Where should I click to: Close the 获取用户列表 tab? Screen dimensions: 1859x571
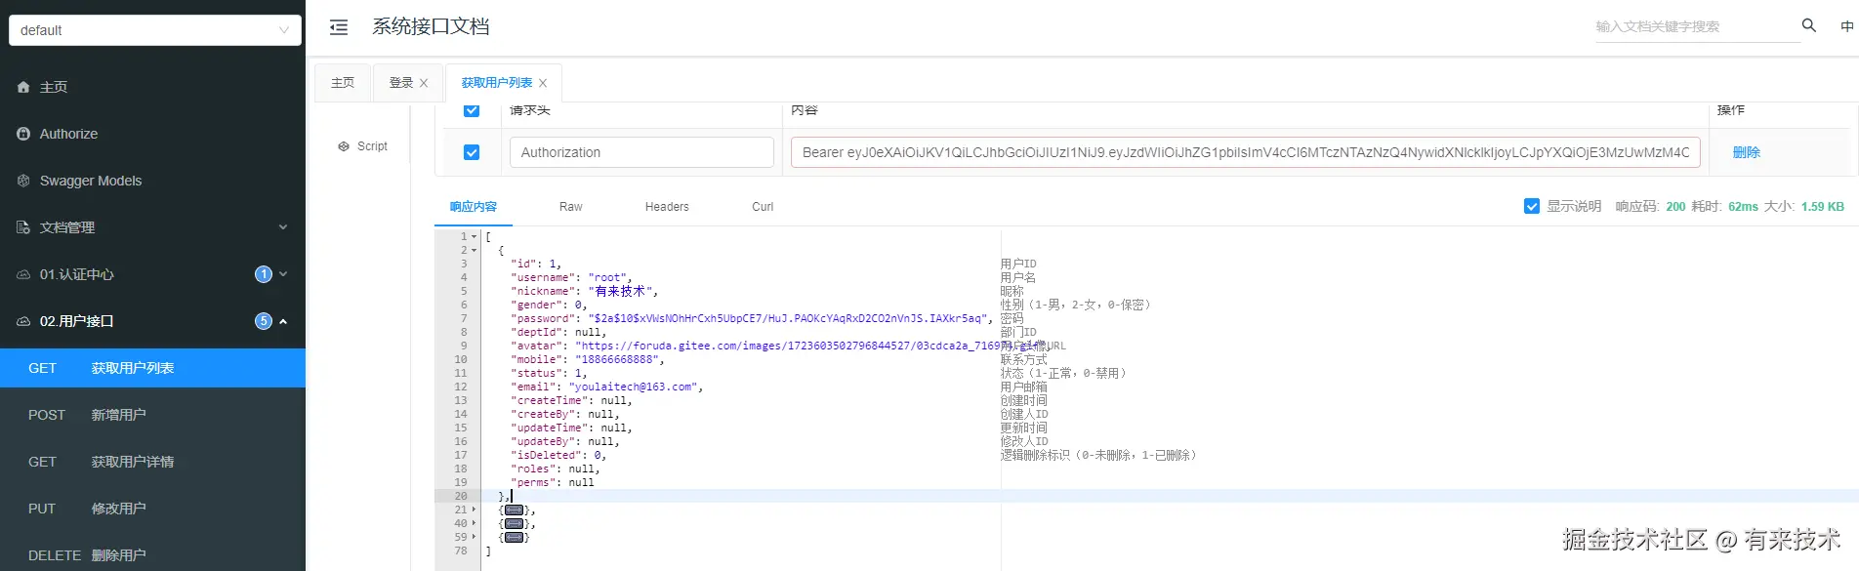(543, 83)
